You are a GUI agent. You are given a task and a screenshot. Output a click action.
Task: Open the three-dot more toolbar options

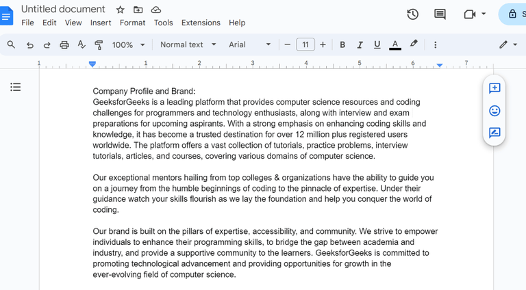tap(436, 44)
